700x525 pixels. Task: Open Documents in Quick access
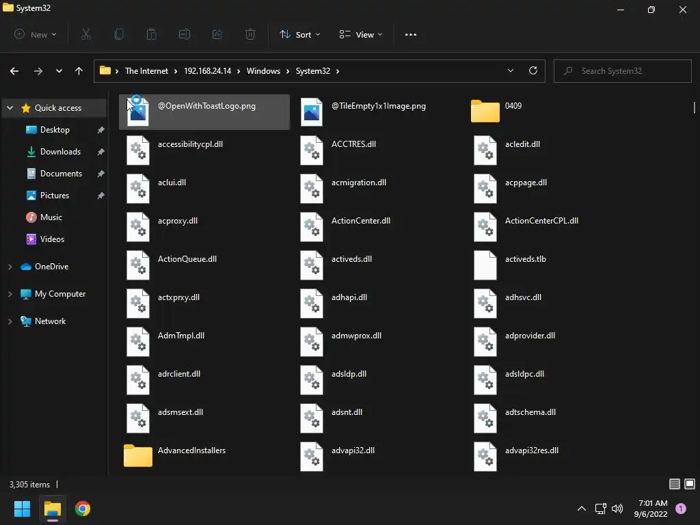tap(61, 174)
